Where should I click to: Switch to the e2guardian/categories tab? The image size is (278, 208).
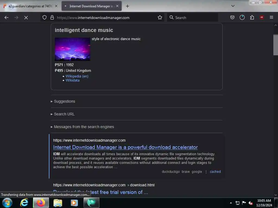pyautogui.click(x=30, y=6)
